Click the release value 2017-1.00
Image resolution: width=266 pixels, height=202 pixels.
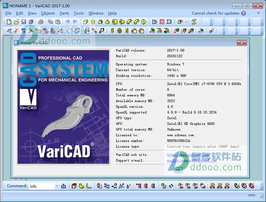[x=176, y=50]
